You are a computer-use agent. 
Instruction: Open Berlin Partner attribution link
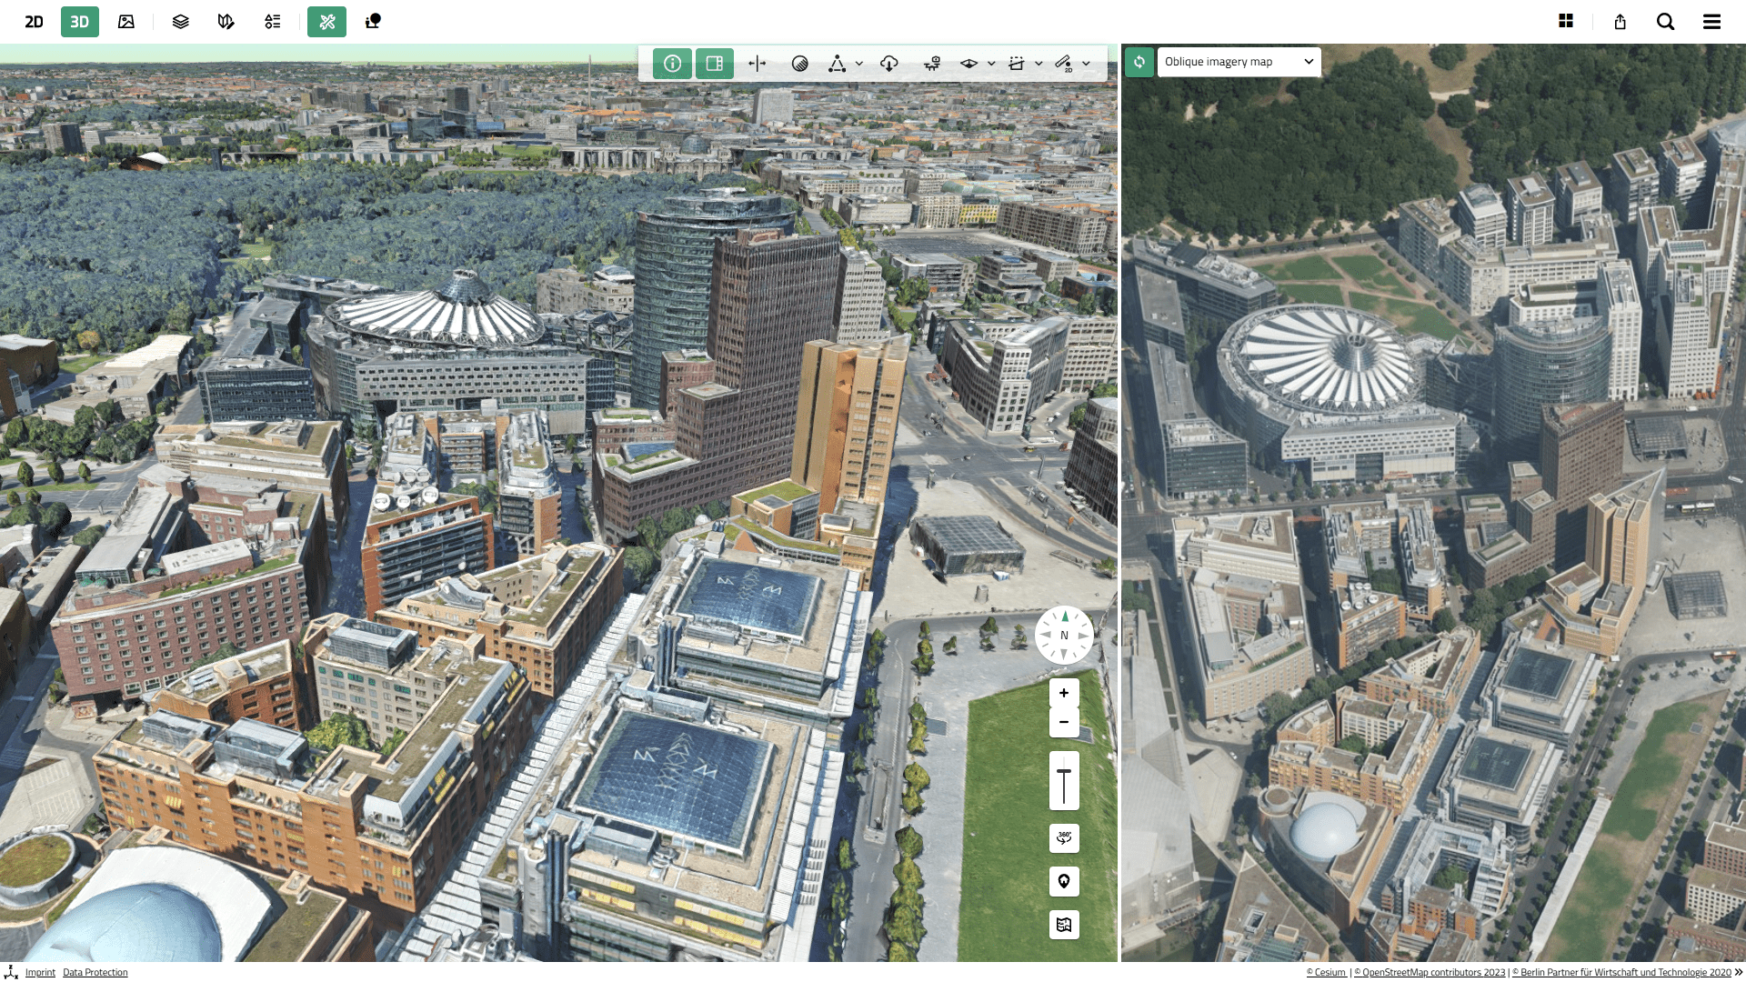coord(1622,973)
